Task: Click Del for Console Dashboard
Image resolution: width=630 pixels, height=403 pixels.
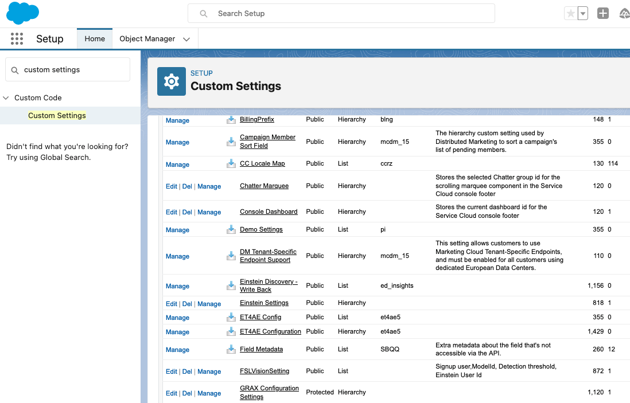Action: coord(187,212)
